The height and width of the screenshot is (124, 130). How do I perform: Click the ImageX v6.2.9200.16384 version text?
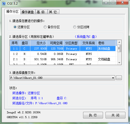click(23, 112)
